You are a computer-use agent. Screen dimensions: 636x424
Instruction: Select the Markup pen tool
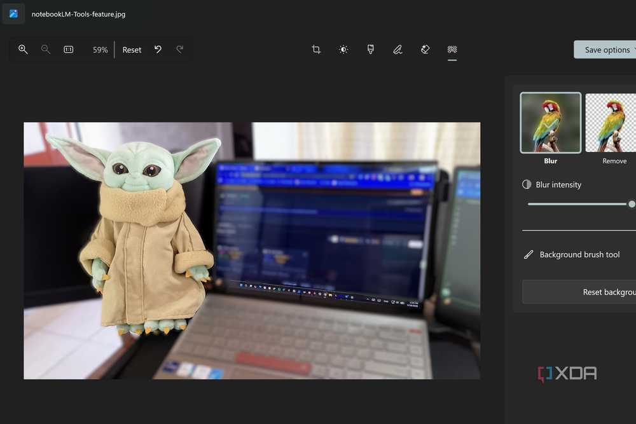(397, 50)
